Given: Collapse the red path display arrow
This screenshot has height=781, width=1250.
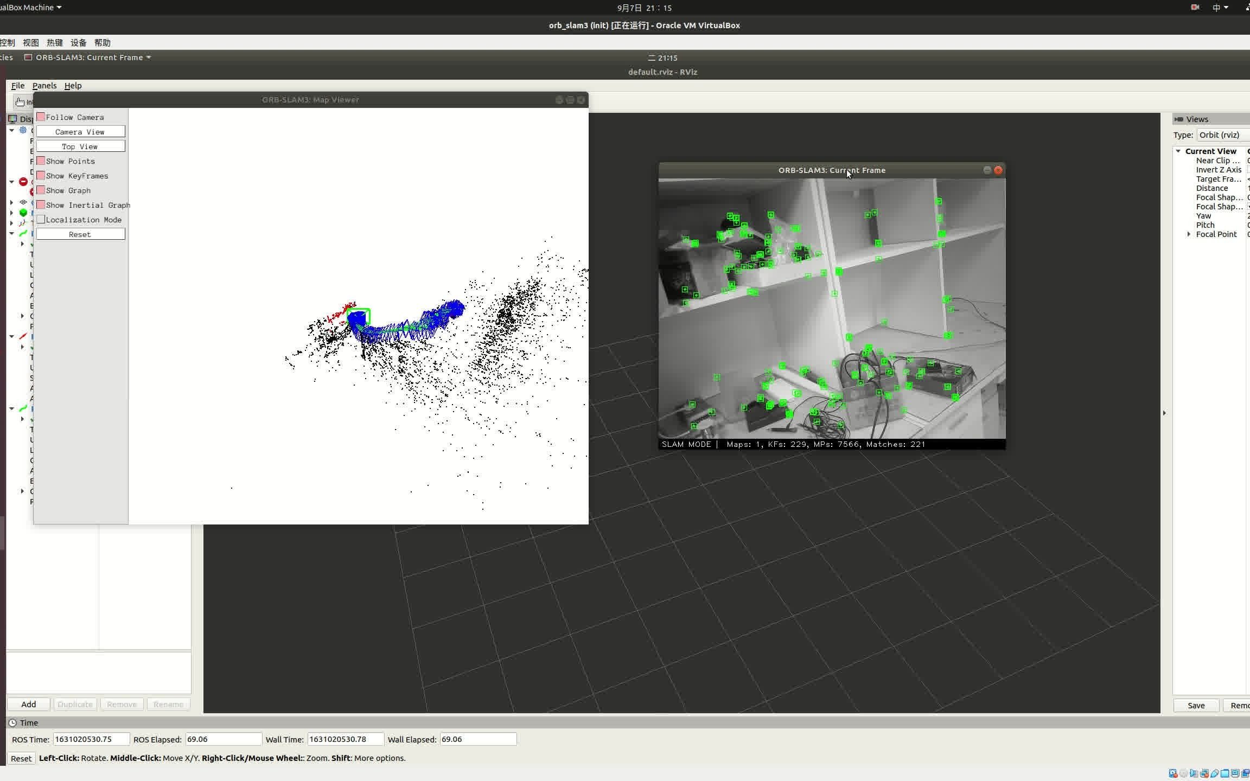Looking at the screenshot, I should tap(11, 336).
